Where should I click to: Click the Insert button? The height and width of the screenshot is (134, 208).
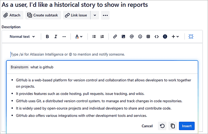187,126
